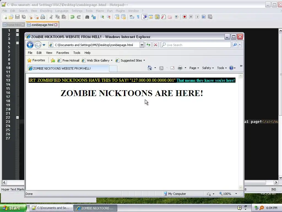
Task: Open the Encoding menu in Notepad++
Action: [46, 11]
